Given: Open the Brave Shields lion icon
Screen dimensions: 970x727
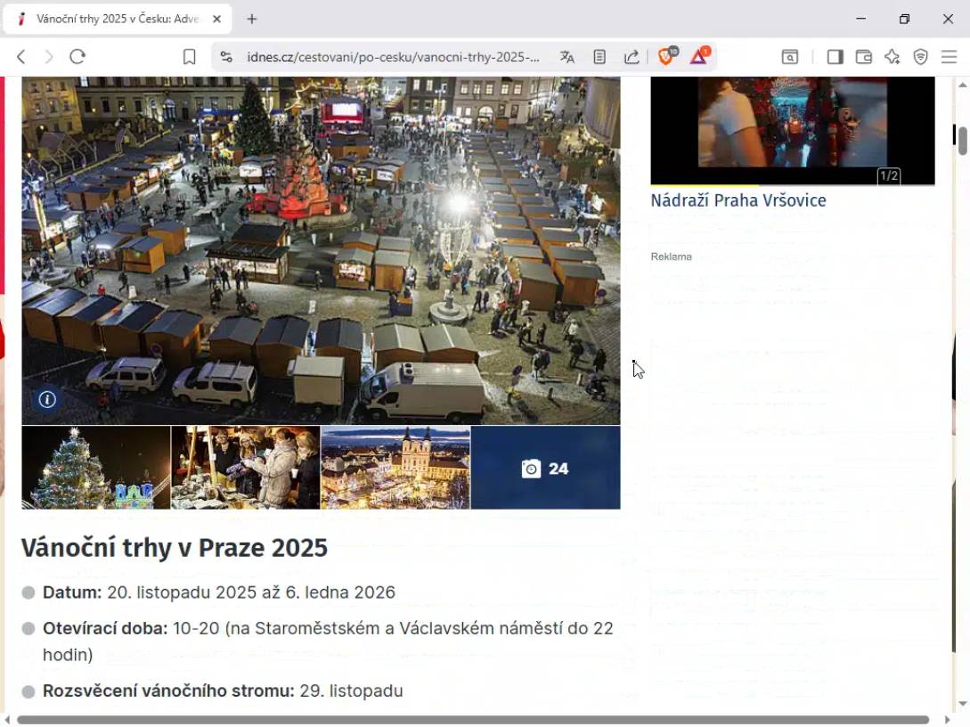Looking at the screenshot, I should click(x=666, y=57).
